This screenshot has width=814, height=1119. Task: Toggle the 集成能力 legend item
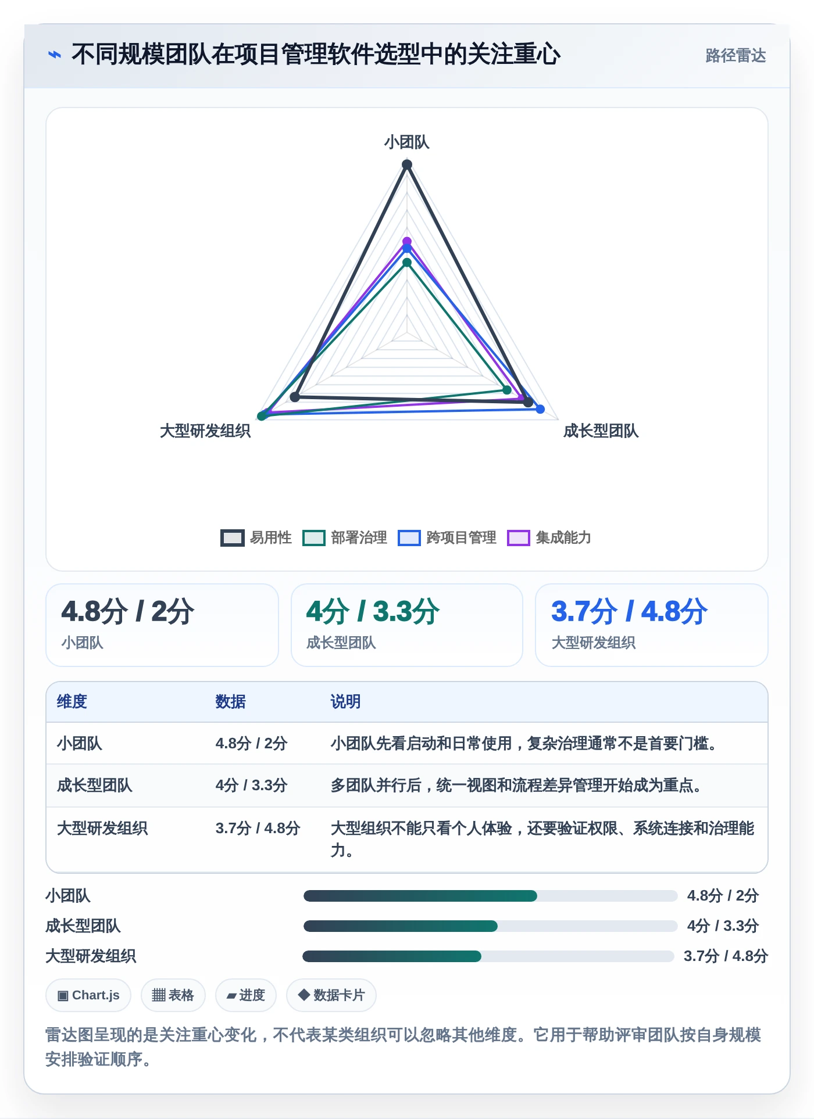pos(549,537)
